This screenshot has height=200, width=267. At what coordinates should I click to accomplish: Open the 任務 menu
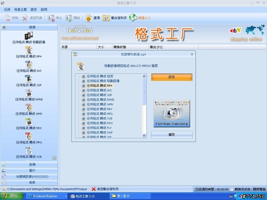coord(7,9)
